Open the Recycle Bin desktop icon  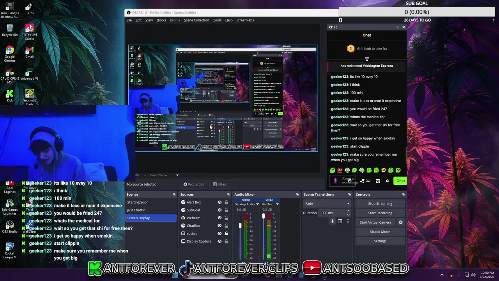(x=10, y=31)
